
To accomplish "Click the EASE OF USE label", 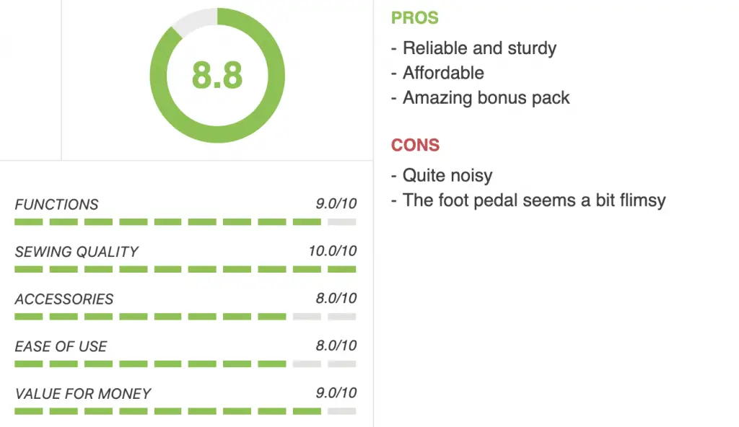I will pos(61,346).
